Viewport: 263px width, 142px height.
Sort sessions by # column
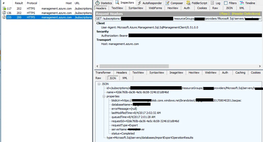4,3
